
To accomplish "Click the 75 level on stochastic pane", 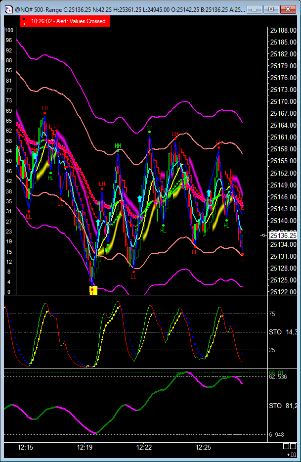I will point(272,314).
